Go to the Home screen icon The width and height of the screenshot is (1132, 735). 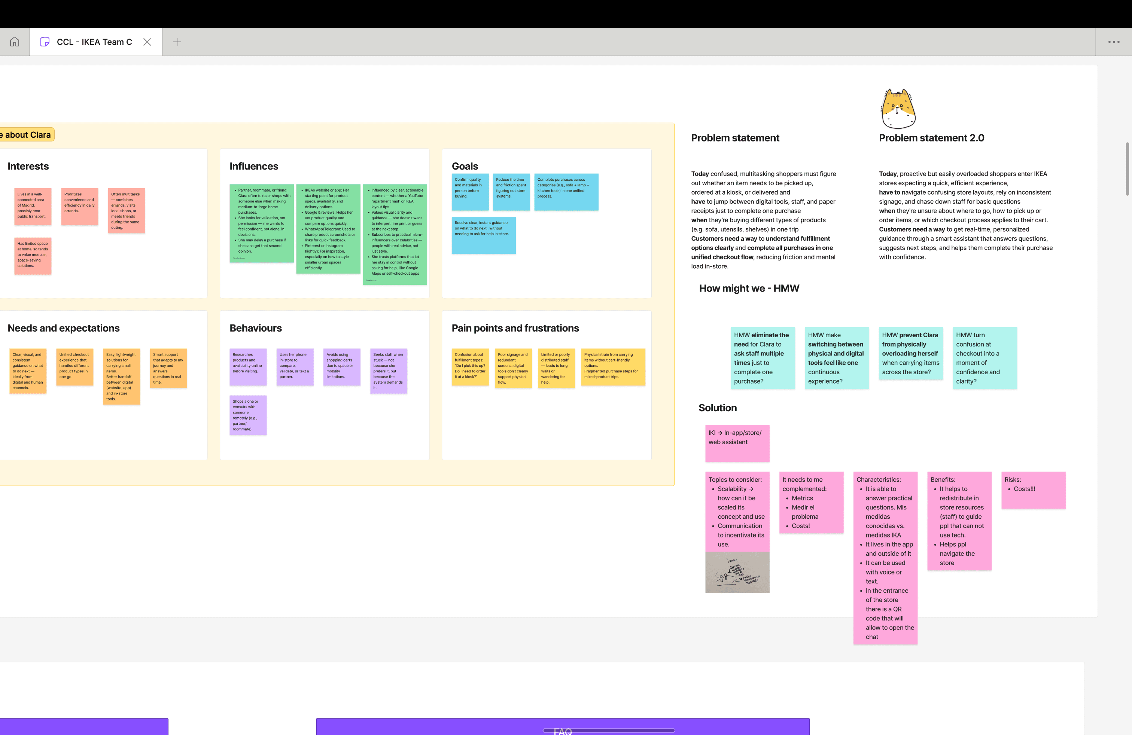pos(15,42)
